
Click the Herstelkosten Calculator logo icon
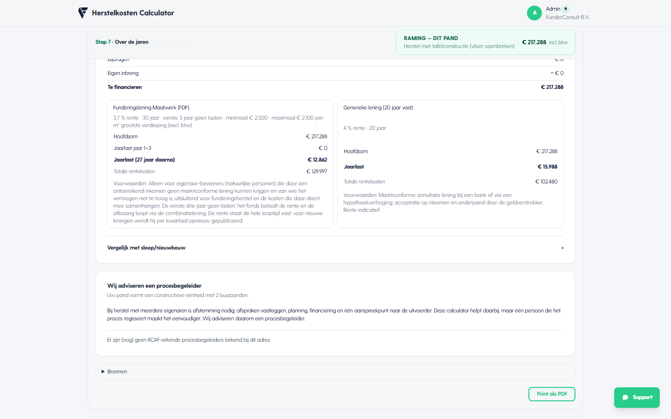pos(83,13)
